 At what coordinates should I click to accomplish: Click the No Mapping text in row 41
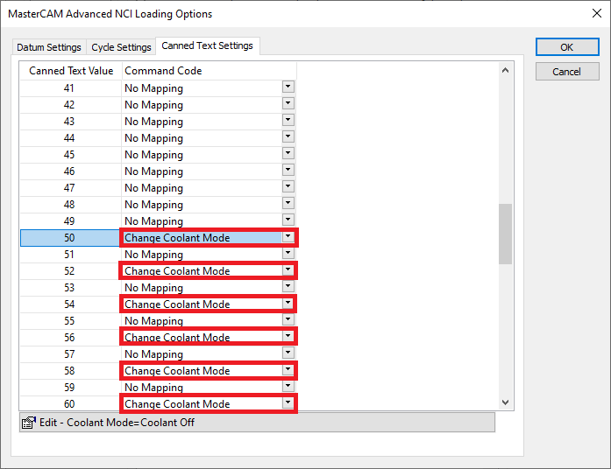(x=153, y=88)
